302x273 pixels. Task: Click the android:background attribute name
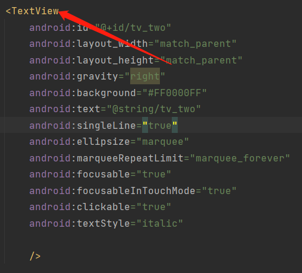83,93
